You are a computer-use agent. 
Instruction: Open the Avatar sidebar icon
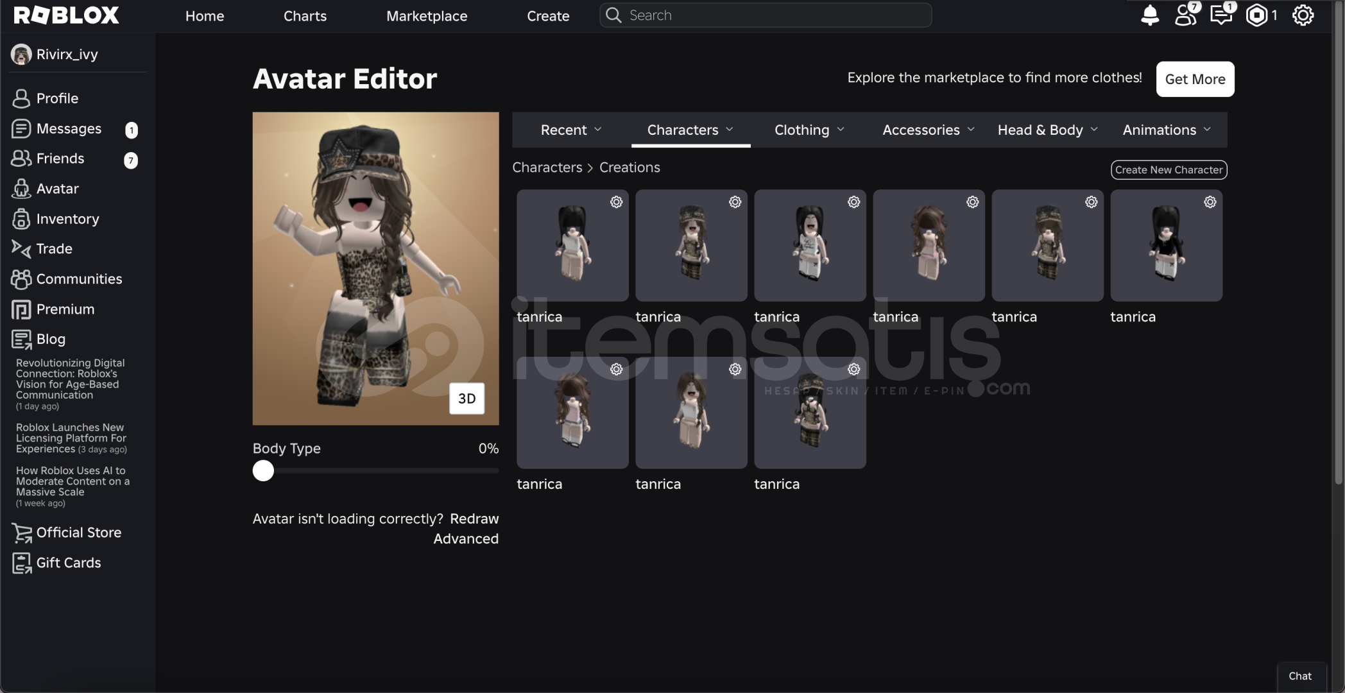pos(21,189)
